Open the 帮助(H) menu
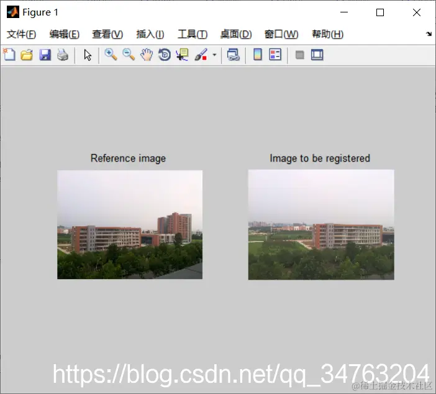Viewport: 436px width, 394px height. click(x=327, y=34)
